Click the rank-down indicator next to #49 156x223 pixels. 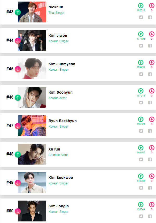click(x=17, y=182)
